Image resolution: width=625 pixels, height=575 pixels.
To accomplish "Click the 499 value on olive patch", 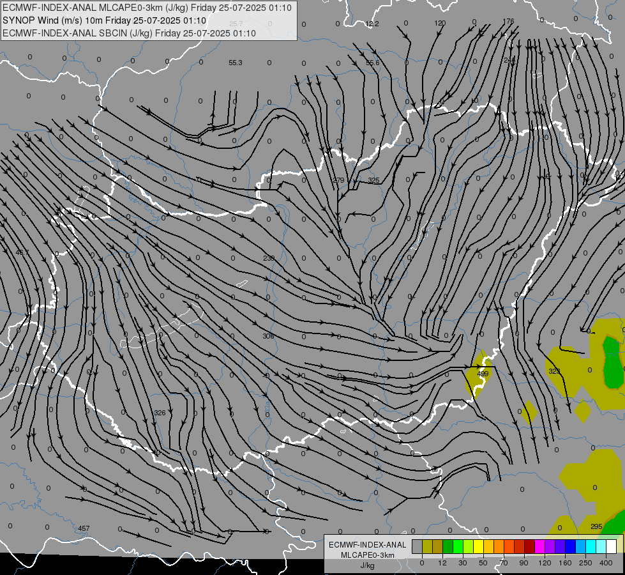I will 483,374.
